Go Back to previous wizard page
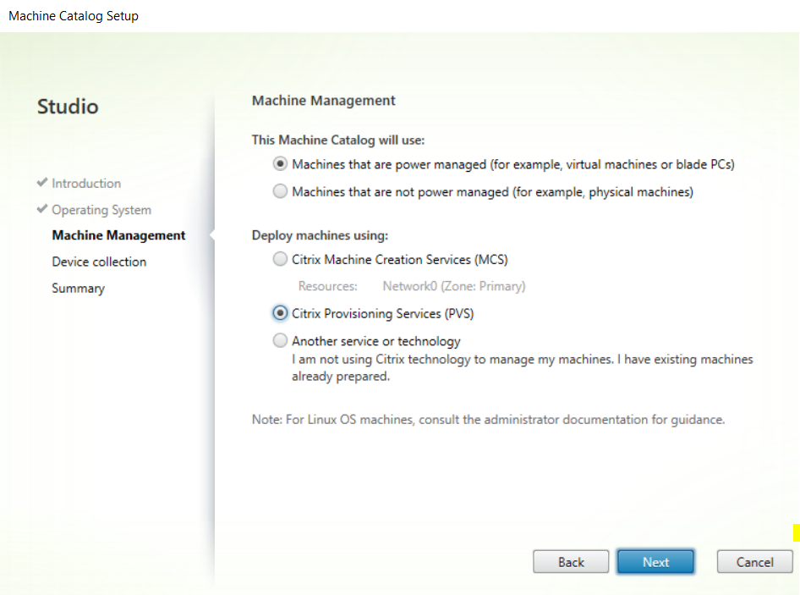800x595 pixels. [571, 562]
